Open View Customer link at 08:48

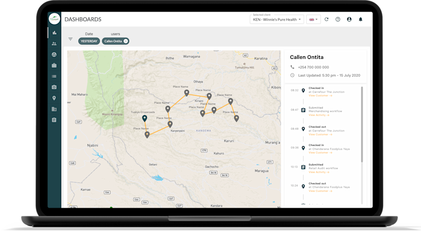(320, 135)
